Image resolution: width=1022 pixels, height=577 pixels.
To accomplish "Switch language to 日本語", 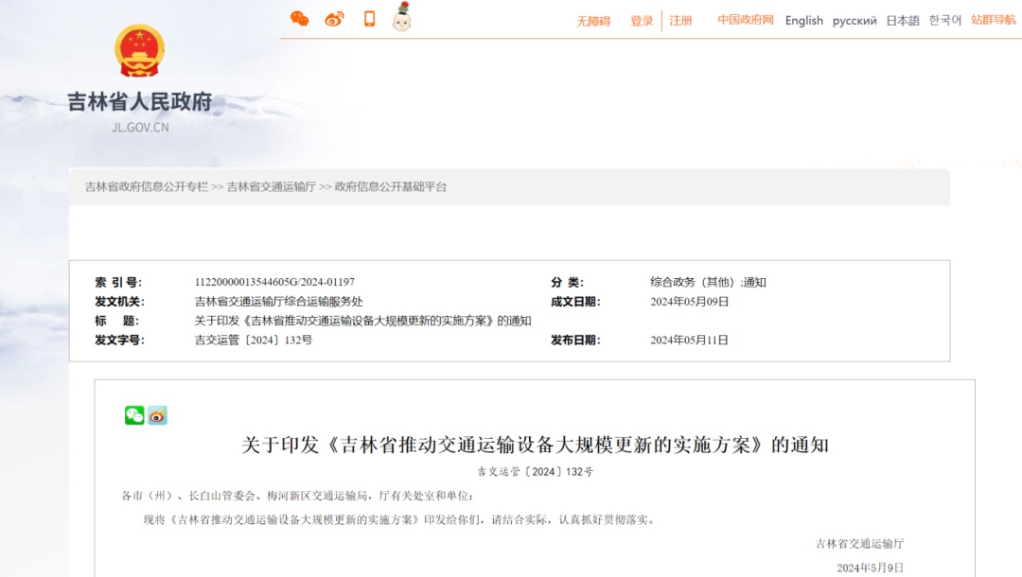I will tap(903, 21).
